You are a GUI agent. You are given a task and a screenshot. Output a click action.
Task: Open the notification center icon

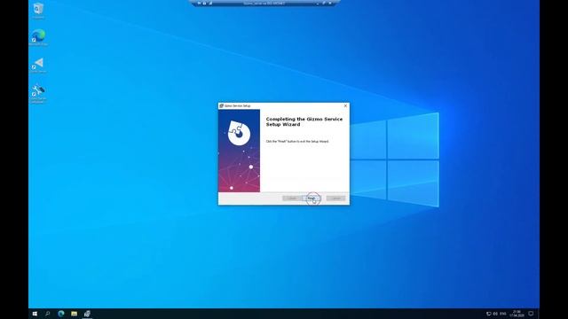(x=531, y=314)
